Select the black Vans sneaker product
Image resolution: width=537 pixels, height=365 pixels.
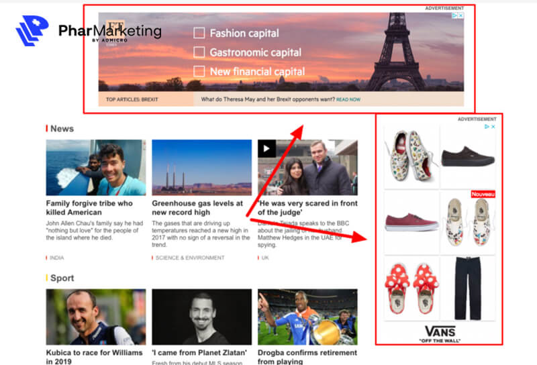468,157
